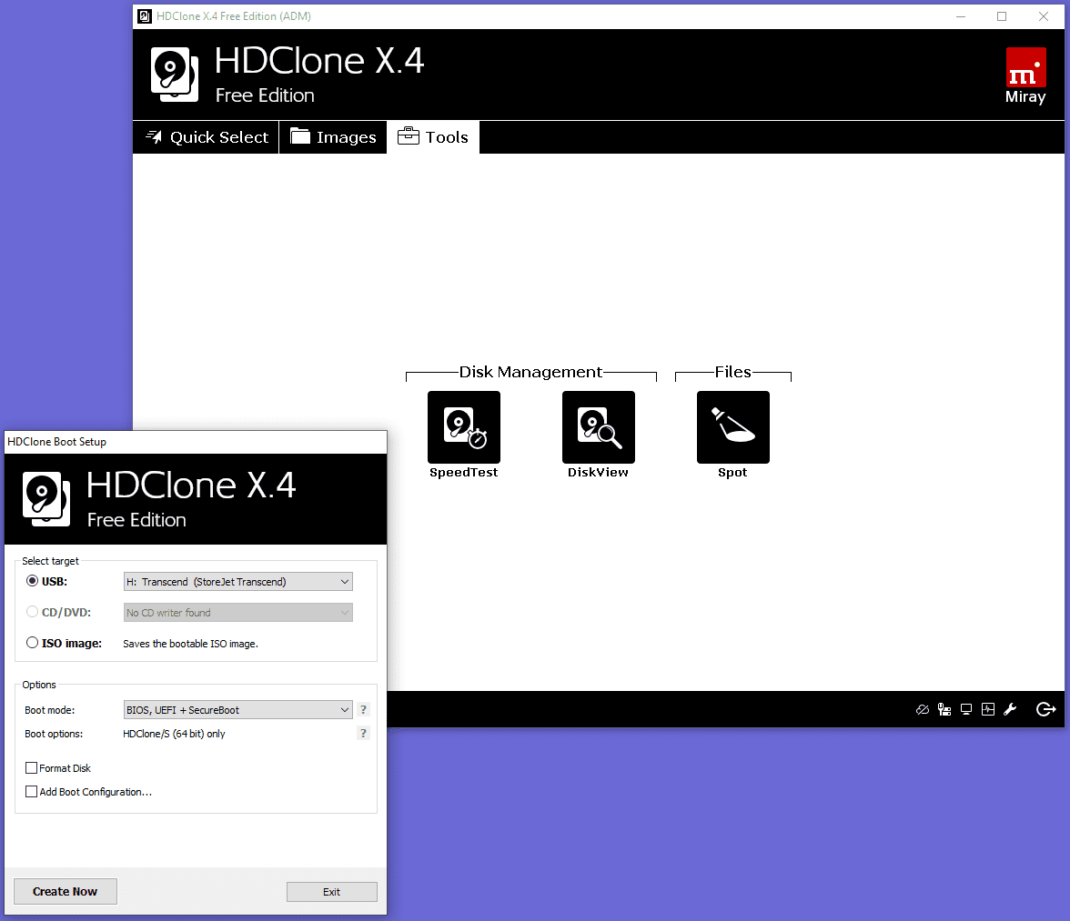1070x921 pixels.
Task: Open the SpeedTest tool
Action: (463, 427)
